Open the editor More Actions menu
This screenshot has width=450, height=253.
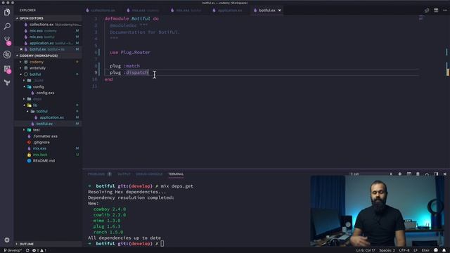point(445,11)
